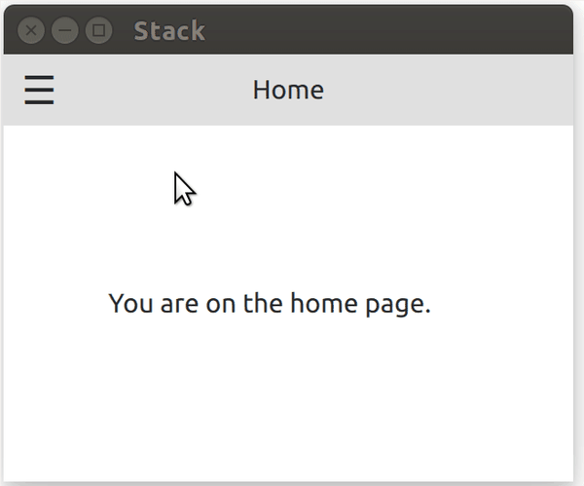584x486 pixels.
Task: Open the hamburger navigation menu
Action: coord(39,91)
